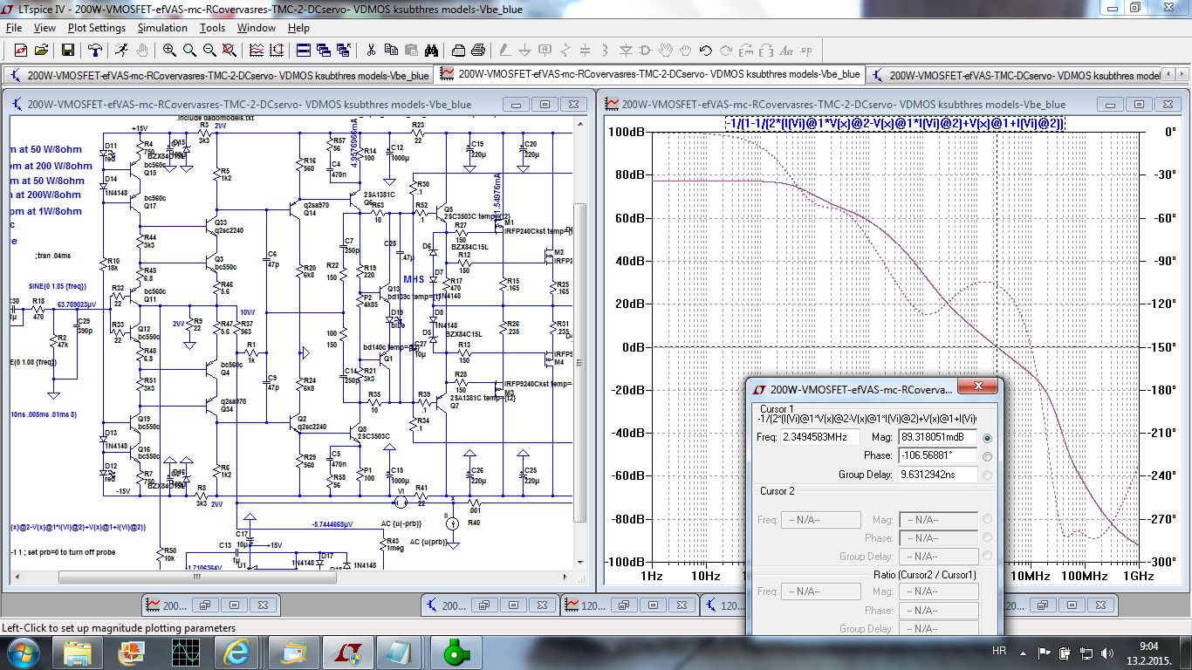Save with the floppy disk icon
Screen dimensions: 1192x670
(x=67, y=50)
